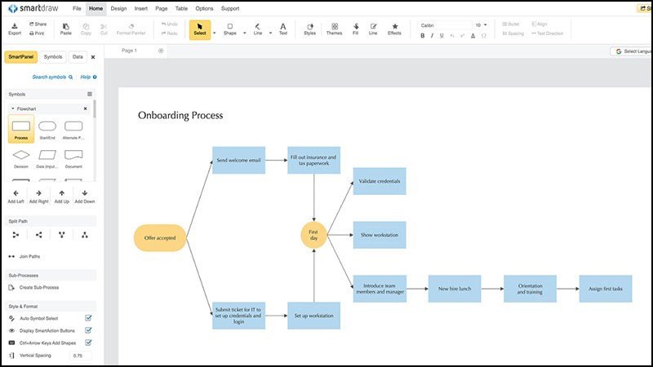653x367 pixels.
Task: Click the first Split Path icon
Action: coord(16,235)
